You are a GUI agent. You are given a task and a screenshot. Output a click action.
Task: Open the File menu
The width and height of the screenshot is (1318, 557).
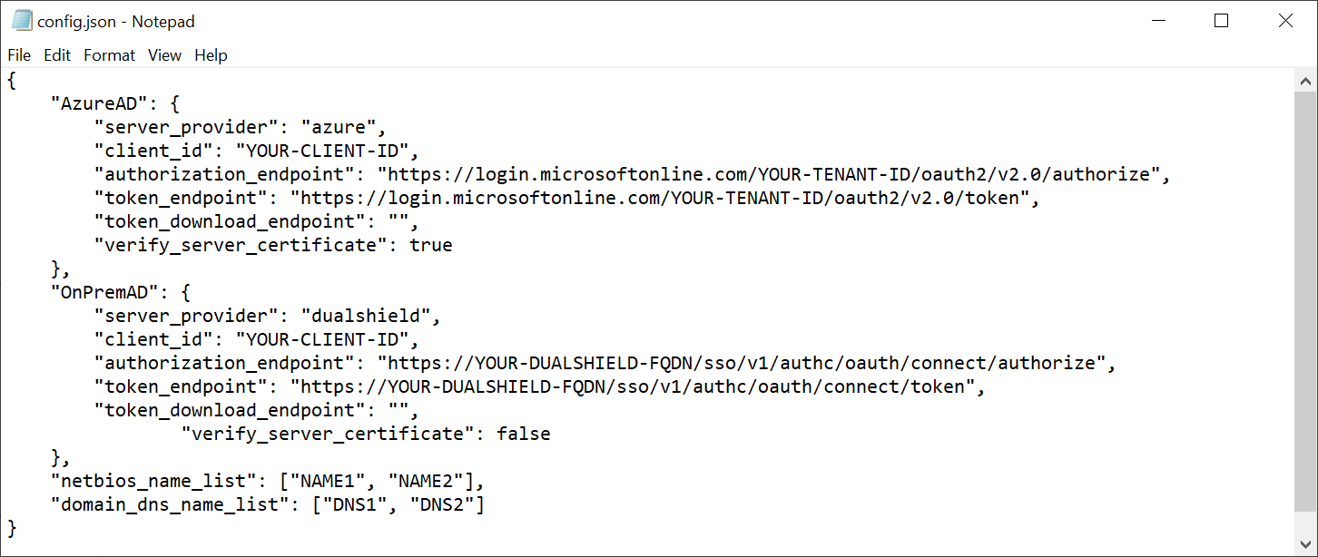point(19,55)
